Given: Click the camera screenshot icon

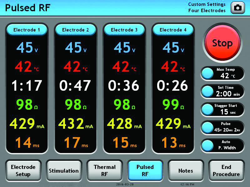Looking at the screenshot, I should [x=237, y=8].
